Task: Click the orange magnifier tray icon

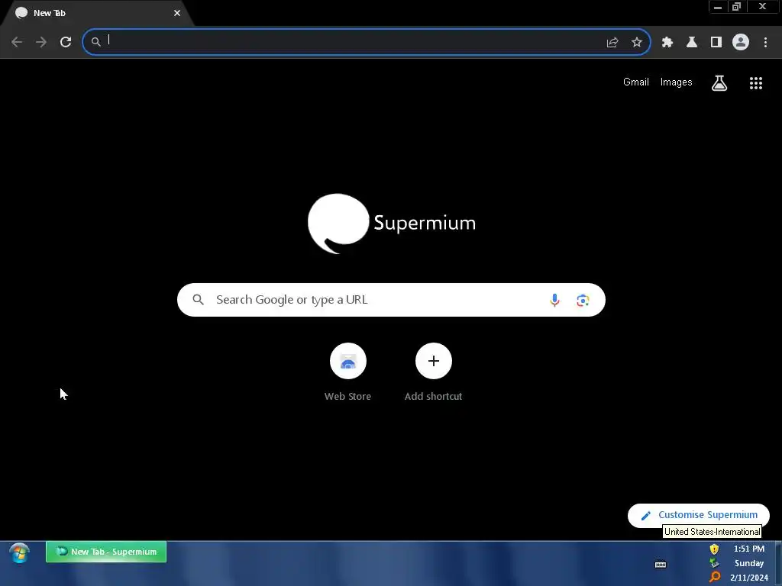Action: click(715, 578)
